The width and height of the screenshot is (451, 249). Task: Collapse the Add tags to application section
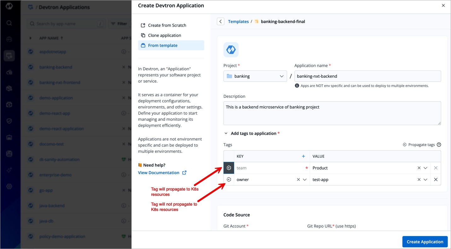(226, 133)
